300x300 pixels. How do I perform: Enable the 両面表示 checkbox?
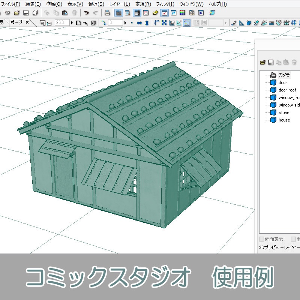coord(261,238)
